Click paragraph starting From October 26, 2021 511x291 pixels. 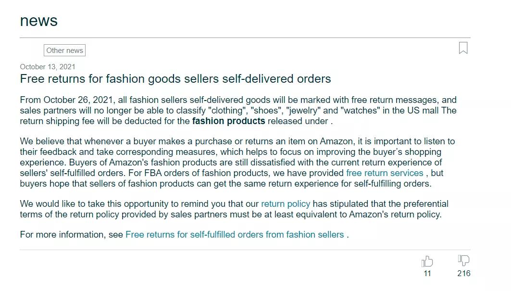[238, 111]
